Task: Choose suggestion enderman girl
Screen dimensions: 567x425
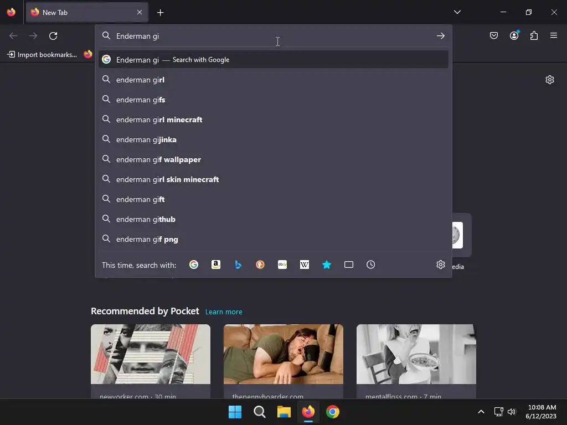Action: (274, 80)
